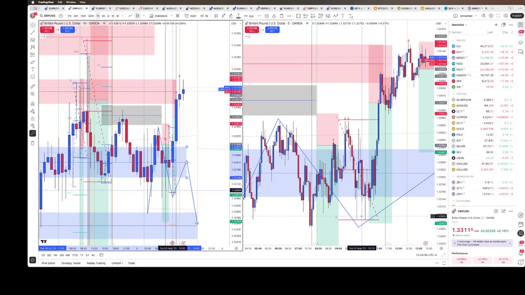525x295 pixels.
Task: Open the Unnamed layout dropdown
Action: [x=466, y=16]
